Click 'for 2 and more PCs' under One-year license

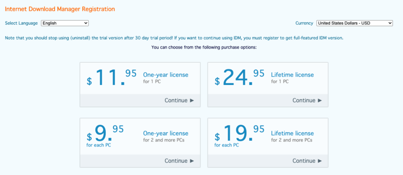pyautogui.click(x=163, y=140)
